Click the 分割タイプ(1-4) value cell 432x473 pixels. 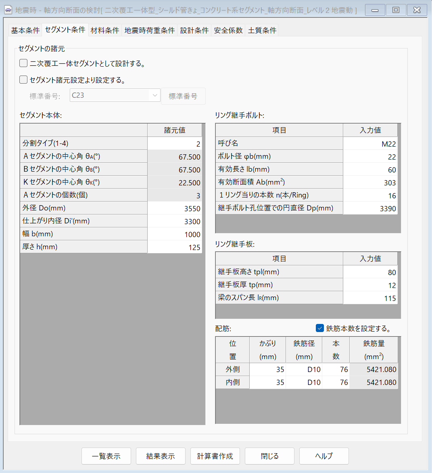click(x=175, y=144)
